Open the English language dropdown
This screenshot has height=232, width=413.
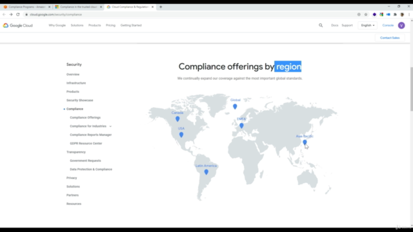[x=368, y=25]
